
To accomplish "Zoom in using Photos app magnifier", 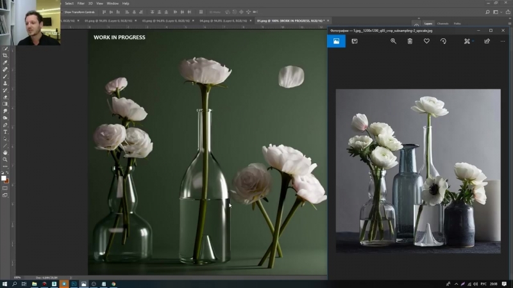I will pyautogui.click(x=393, y=41).
